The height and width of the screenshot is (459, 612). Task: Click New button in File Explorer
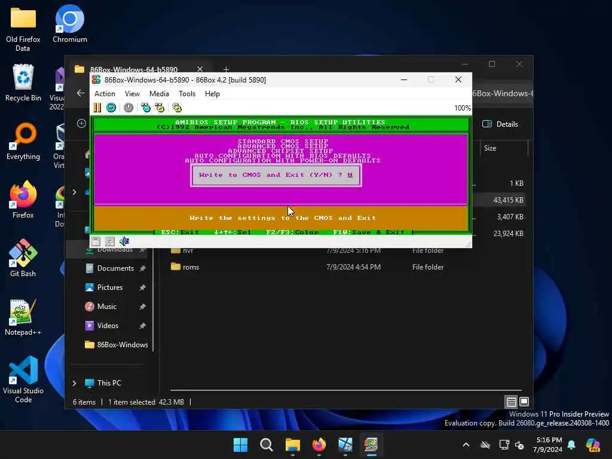pyautogui.click(x=81, y=124)
